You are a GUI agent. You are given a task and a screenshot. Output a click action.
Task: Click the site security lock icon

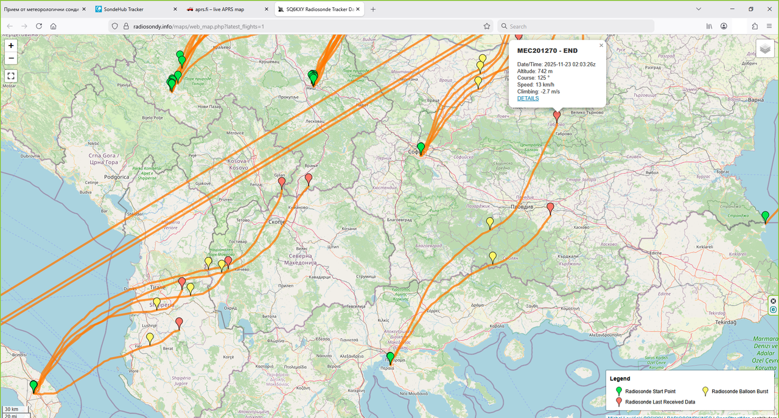pyautogui.click(x=126, y=26)
